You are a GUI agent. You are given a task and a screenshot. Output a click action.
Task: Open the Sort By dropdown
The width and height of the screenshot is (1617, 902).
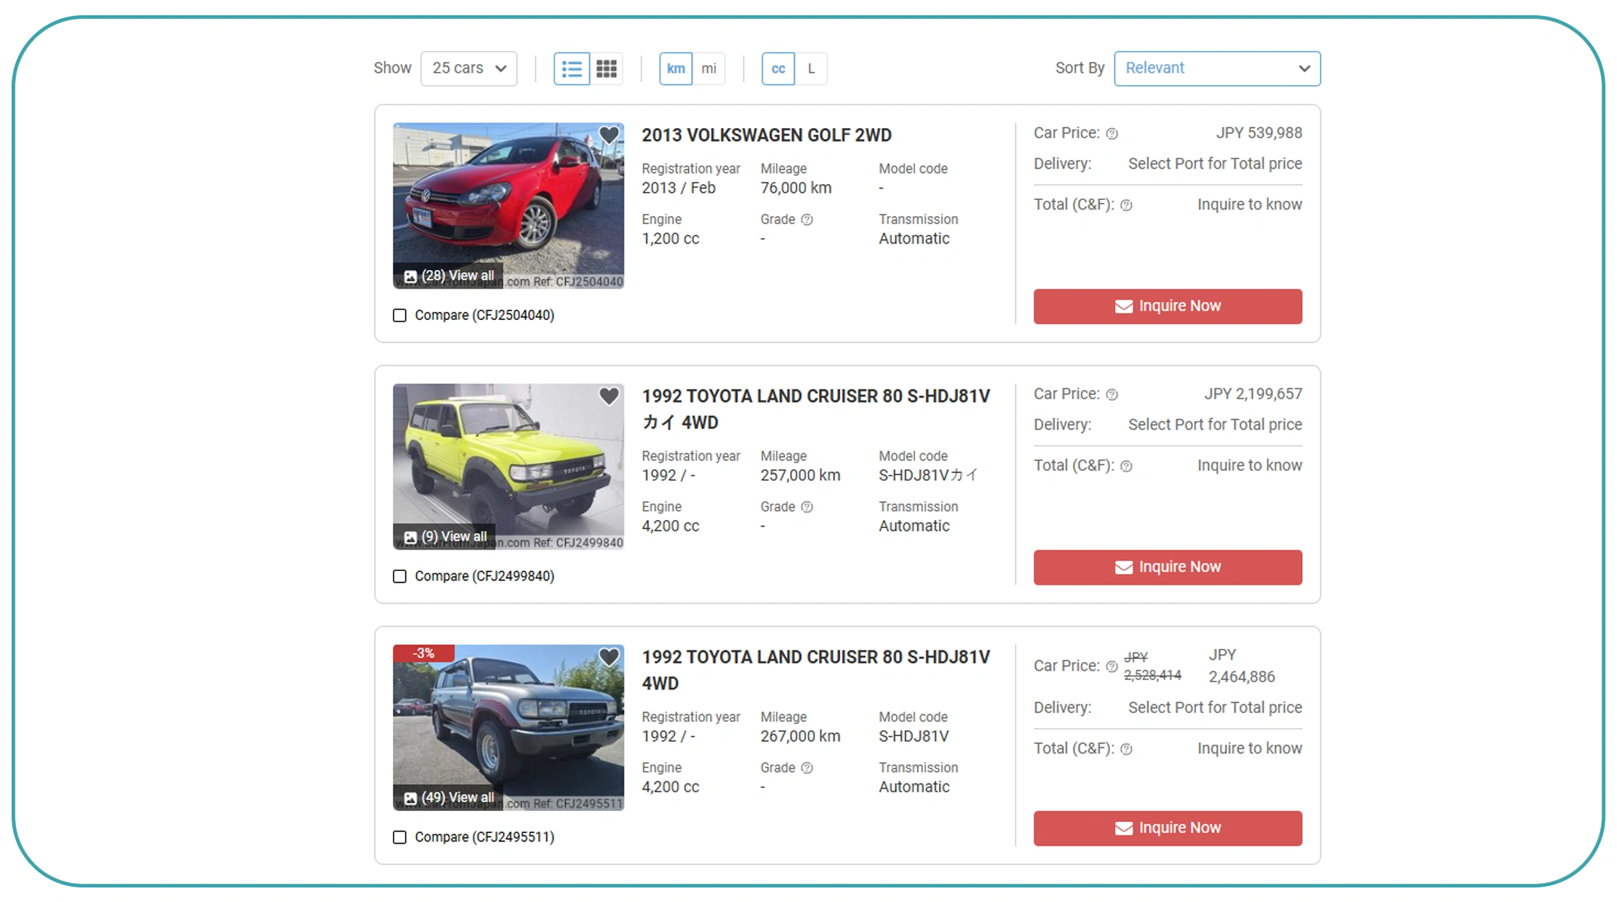(1217, 68)
